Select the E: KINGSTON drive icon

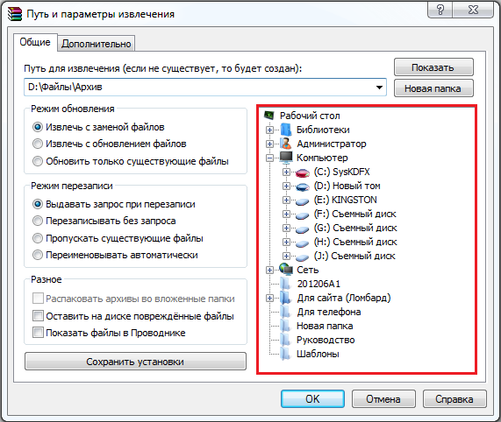(x=302, y=200)
